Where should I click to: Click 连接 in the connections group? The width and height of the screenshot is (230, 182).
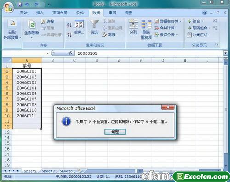(x=48, y=21)
